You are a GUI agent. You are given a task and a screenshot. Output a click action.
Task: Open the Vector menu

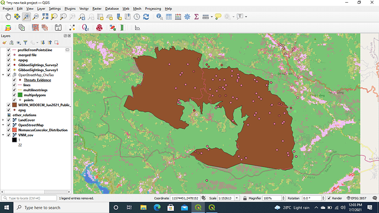coord(84,8)
